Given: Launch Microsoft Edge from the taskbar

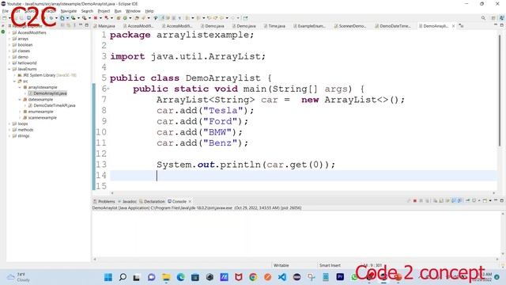Looking at the screenshot, I should point(181,277).
